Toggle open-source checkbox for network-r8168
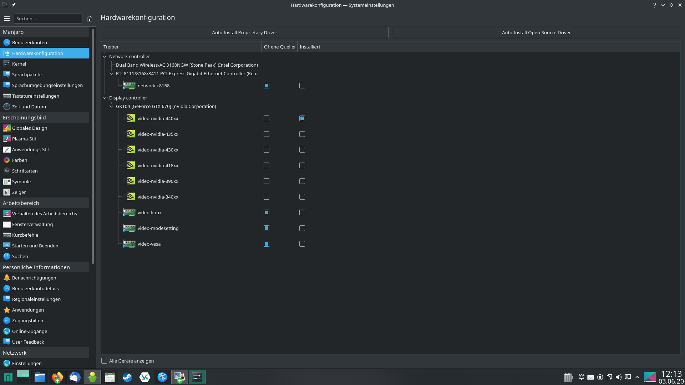The width and height of the screenshot is (685, 385). coord(267,86)
